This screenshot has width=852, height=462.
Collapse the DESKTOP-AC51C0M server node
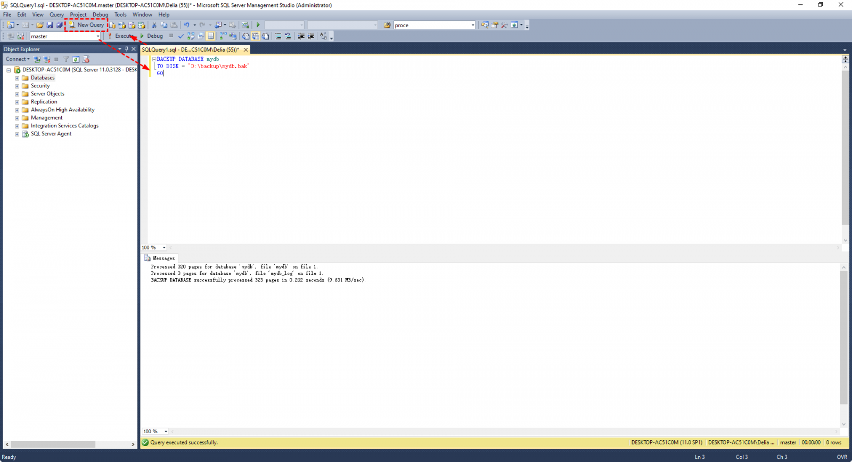[x=9, y=70]
